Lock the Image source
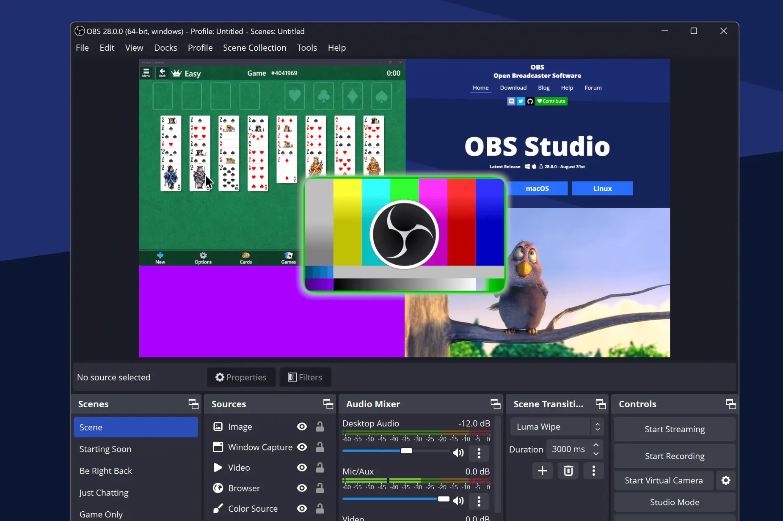Image resolution: width=783 pixels, height=521 pixels. (320, 427)
